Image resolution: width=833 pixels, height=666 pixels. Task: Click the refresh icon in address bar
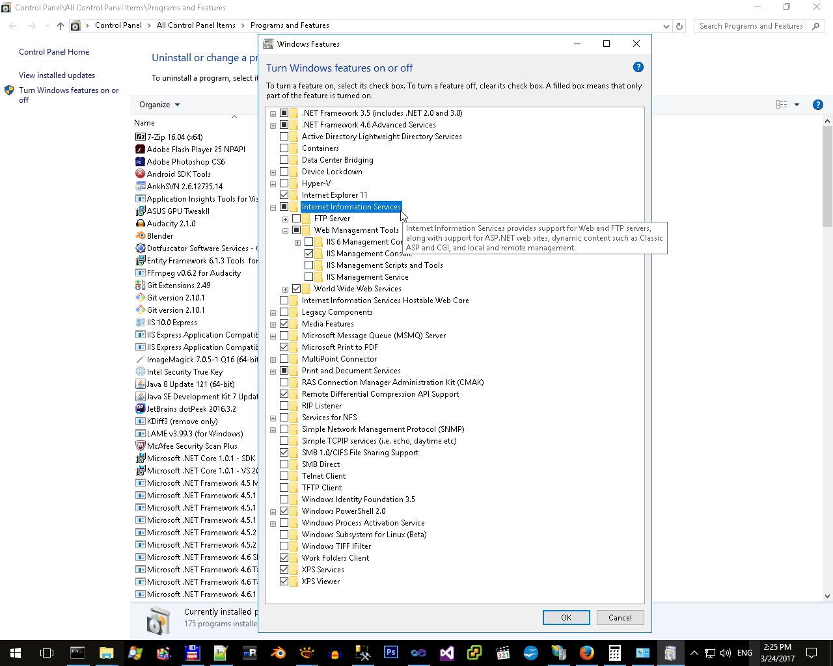[x=679, y=26]
